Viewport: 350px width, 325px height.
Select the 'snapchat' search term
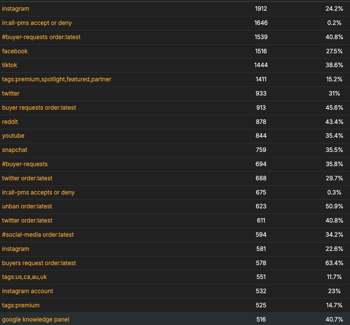tap(15, 150)
